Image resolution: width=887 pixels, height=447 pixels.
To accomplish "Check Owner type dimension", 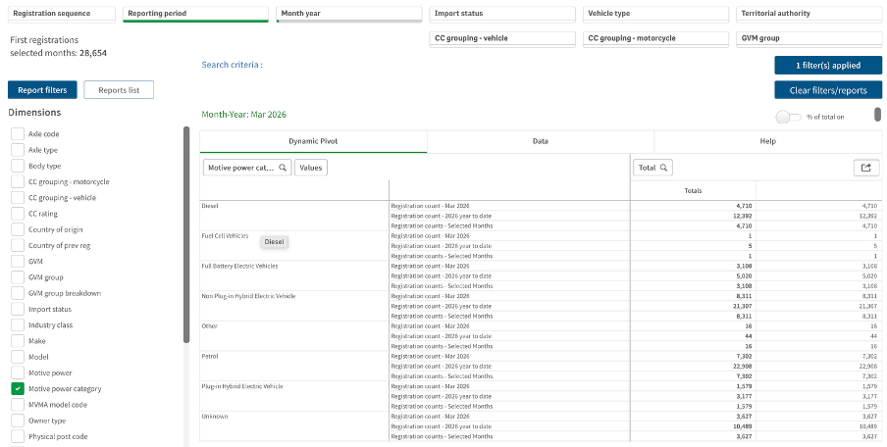I will [x=18, y=421].
